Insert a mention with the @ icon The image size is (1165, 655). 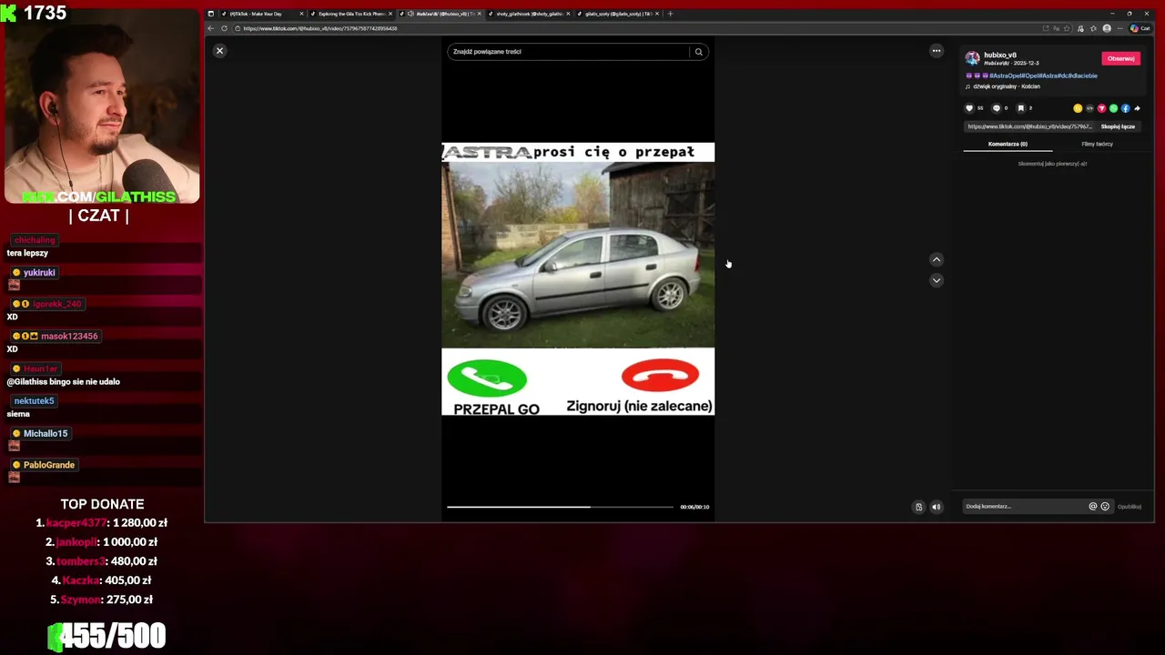pyautogui.click(x=1093, y=507)
